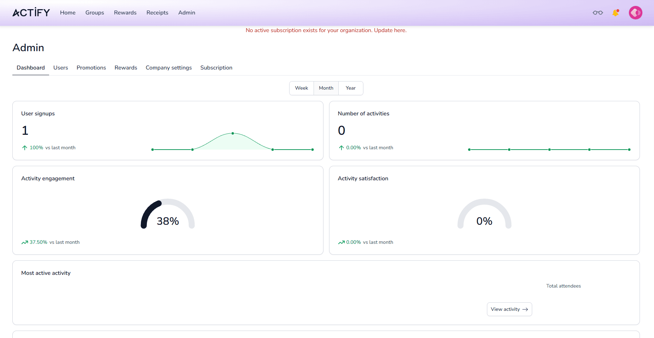Click the 38% engagement gauge
Screen dimensions: 654x338
tap(168, 214)
